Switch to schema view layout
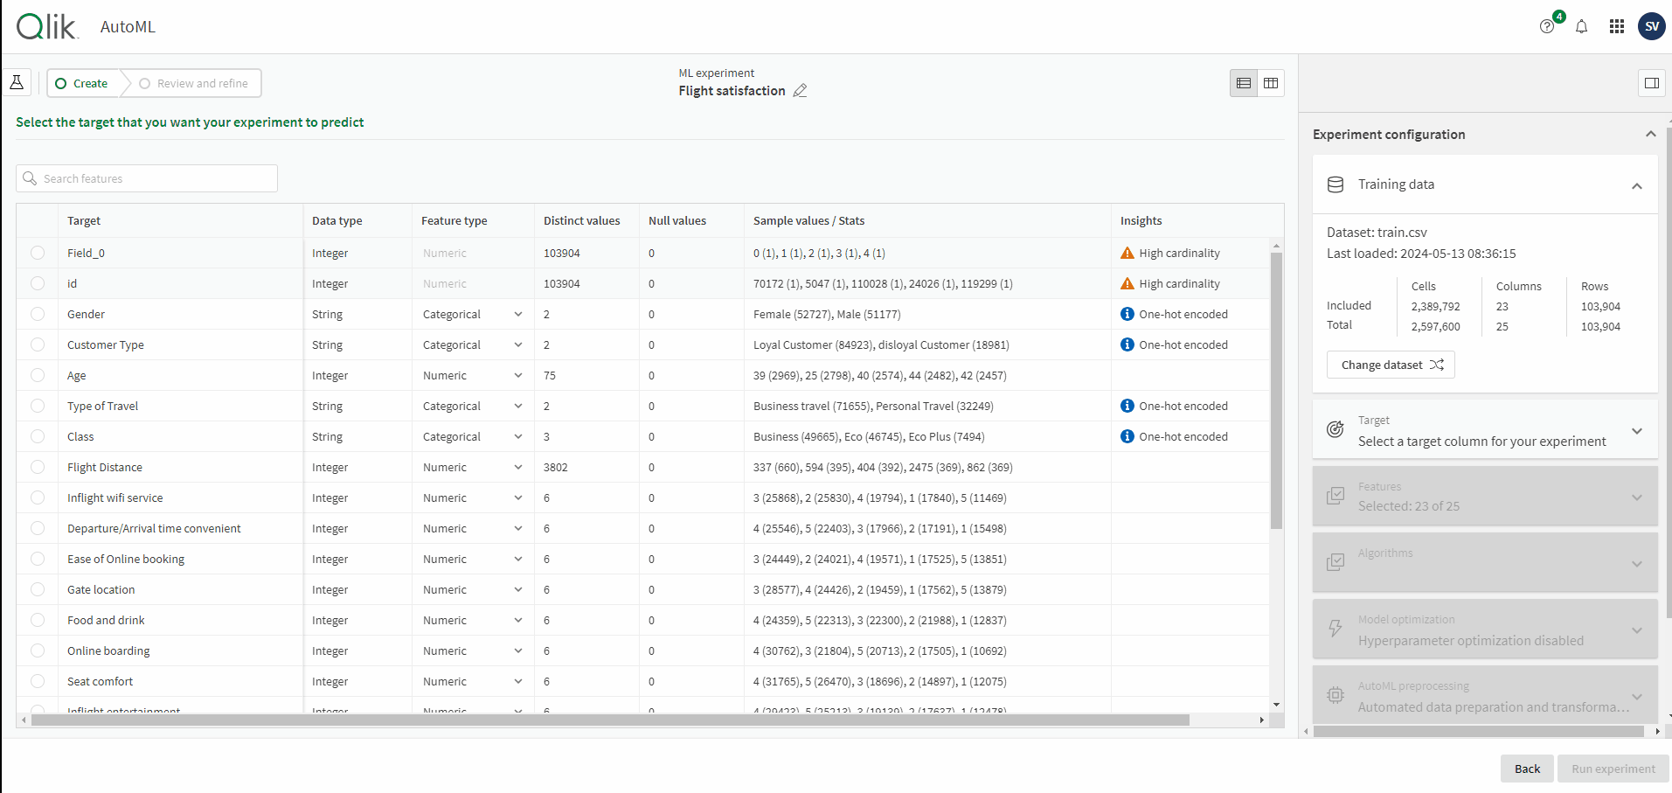This screenshot has height=793, width=1672. coord(1271,83)
